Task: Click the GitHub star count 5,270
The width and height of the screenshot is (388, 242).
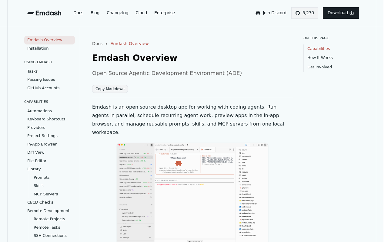Action: [308, 13]
